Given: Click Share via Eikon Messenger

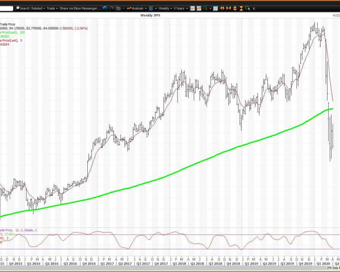Looking at the screenshot, I should click(80, 8).
